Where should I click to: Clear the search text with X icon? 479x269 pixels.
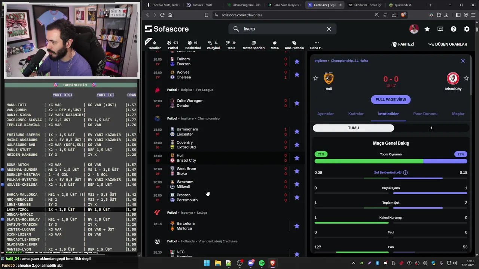point(329,29)
